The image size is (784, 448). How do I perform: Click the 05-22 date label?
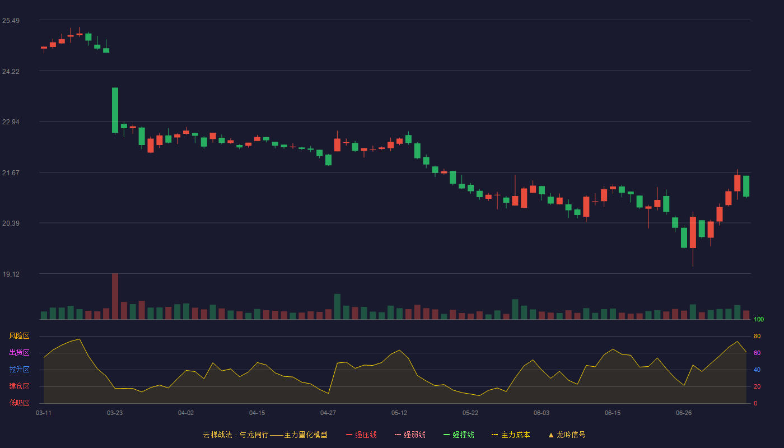click(x=470, y=413)
